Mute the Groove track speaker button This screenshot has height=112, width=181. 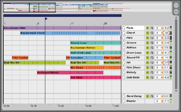click(x=148, y=43)
